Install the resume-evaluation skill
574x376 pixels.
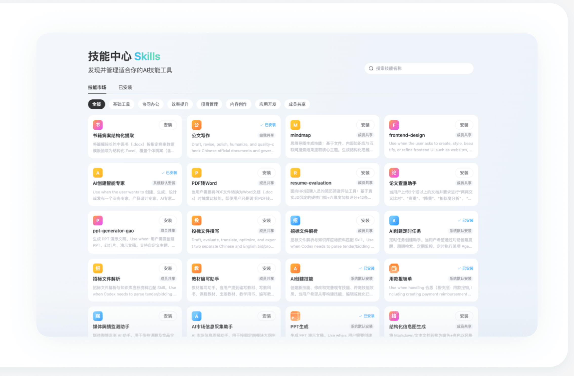pos(365,173)
